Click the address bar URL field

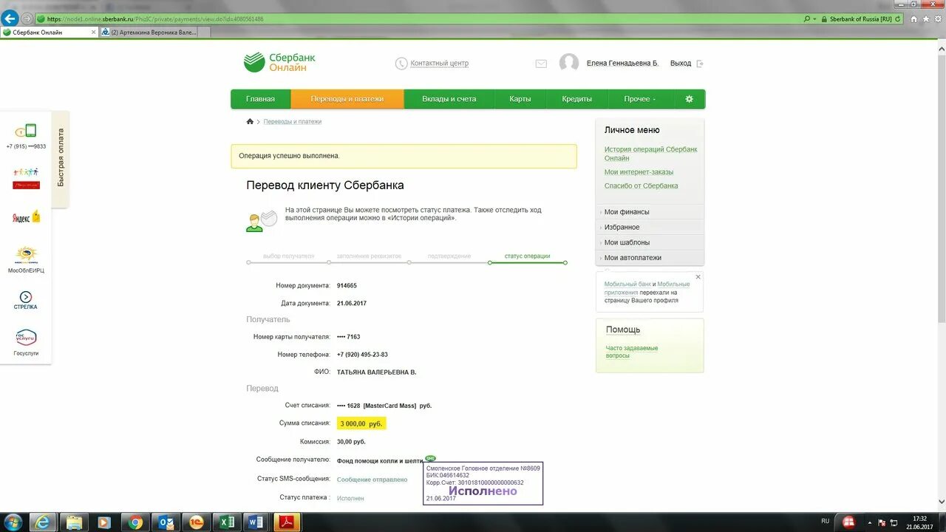point(418,18)
